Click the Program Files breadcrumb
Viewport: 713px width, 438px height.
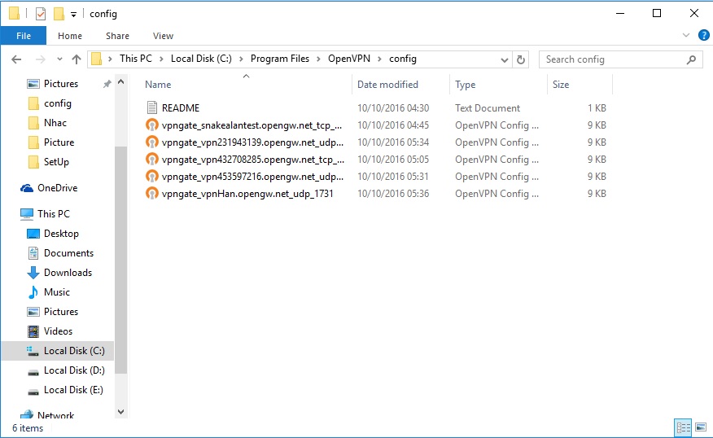coord(280,59)
